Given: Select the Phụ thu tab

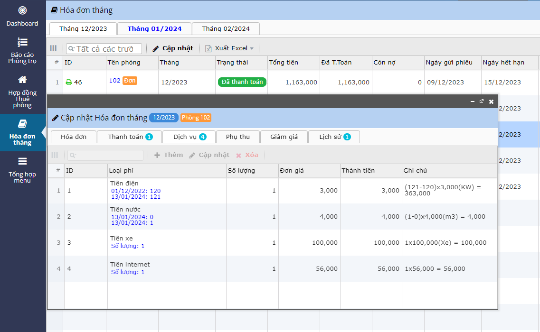Looking at the screenshot, I should pos(237,137).
